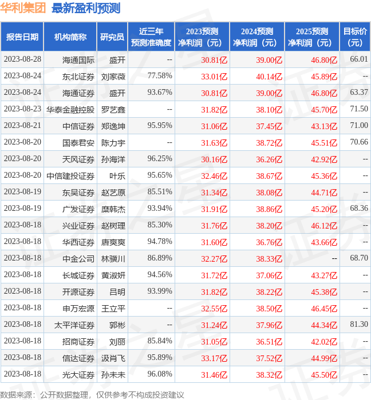Click 2023 profit forecast 33.01亿

click(x=214, y=77)
